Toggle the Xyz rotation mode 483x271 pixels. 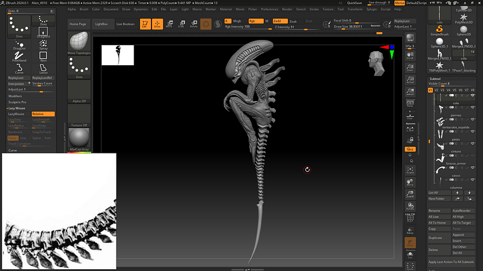click(410, 149)
